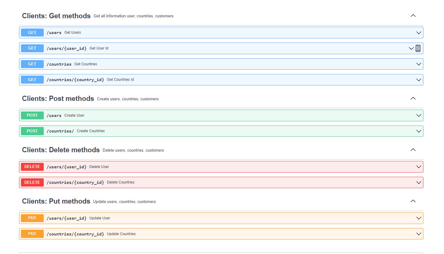
Task: Click the 'Update Countries' summary text
Action: [x=121, y=234]
